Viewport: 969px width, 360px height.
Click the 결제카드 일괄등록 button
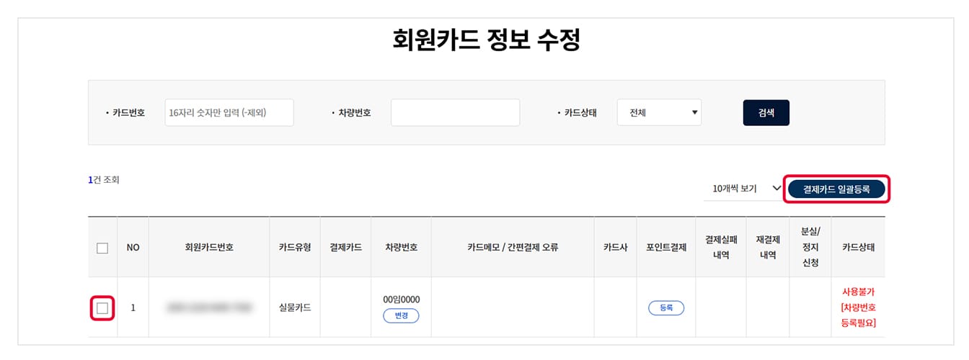pos(836,189)
